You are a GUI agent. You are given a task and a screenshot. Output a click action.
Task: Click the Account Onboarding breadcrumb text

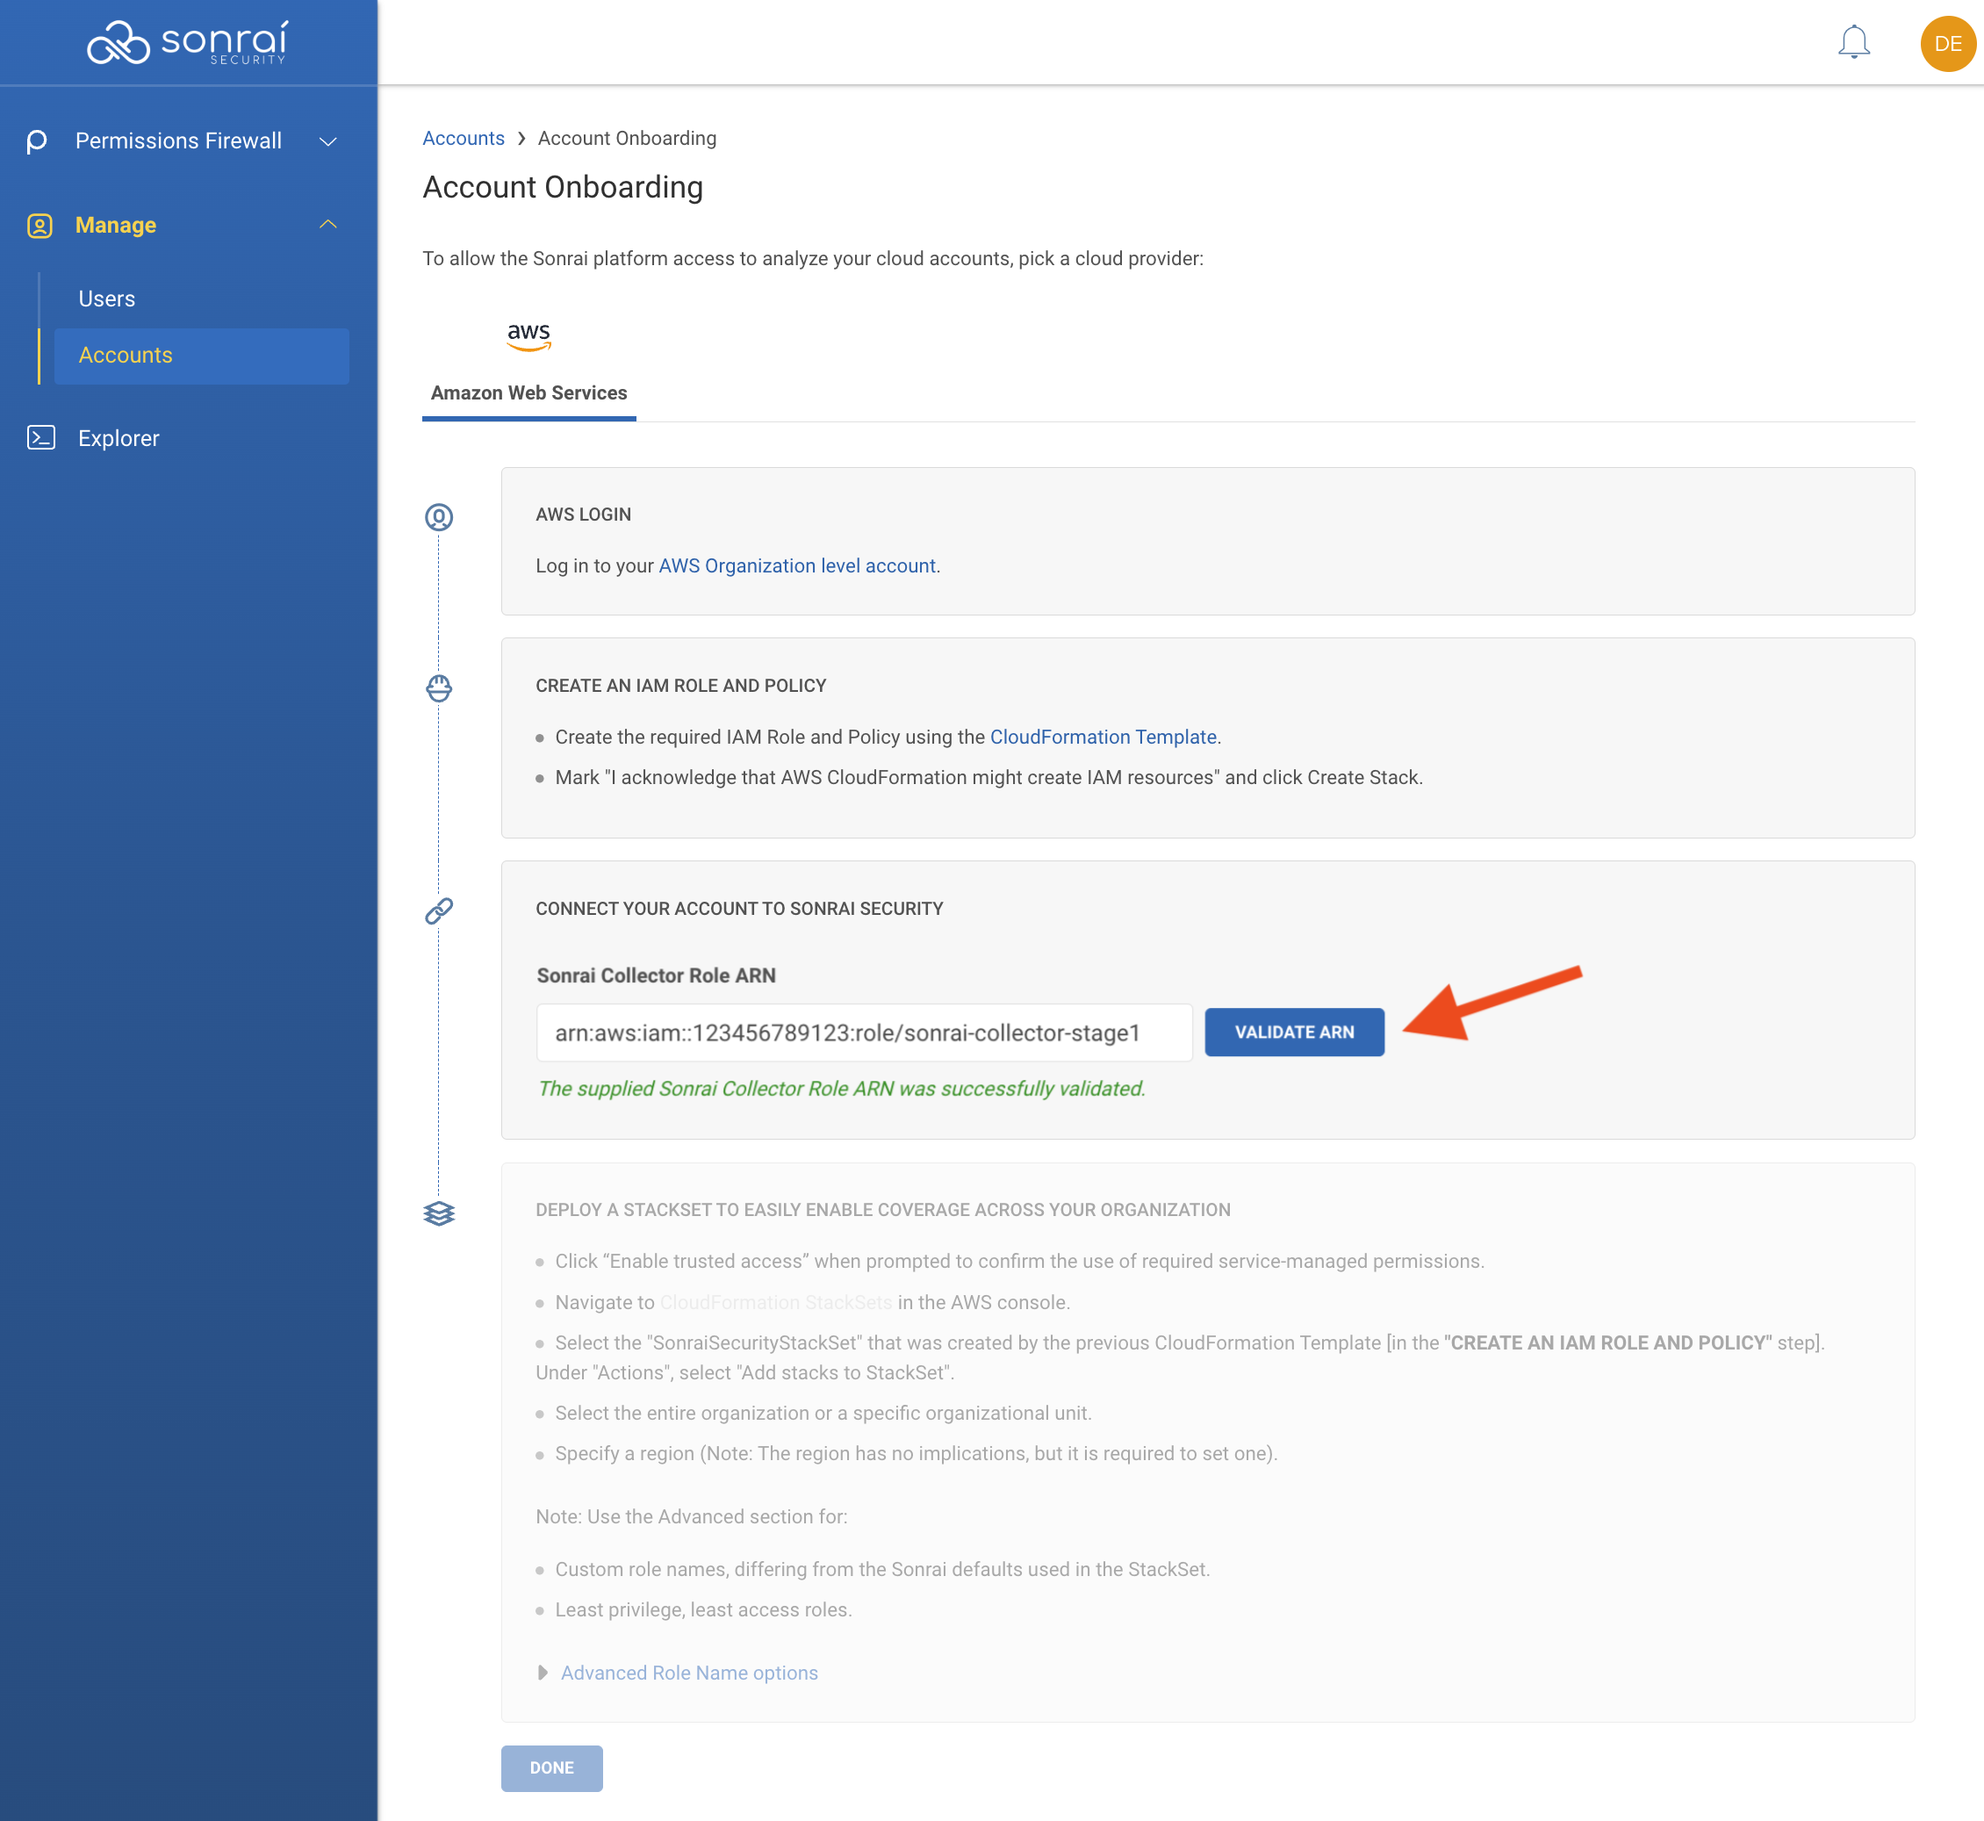pyautogui.click(x=628, y=138)
